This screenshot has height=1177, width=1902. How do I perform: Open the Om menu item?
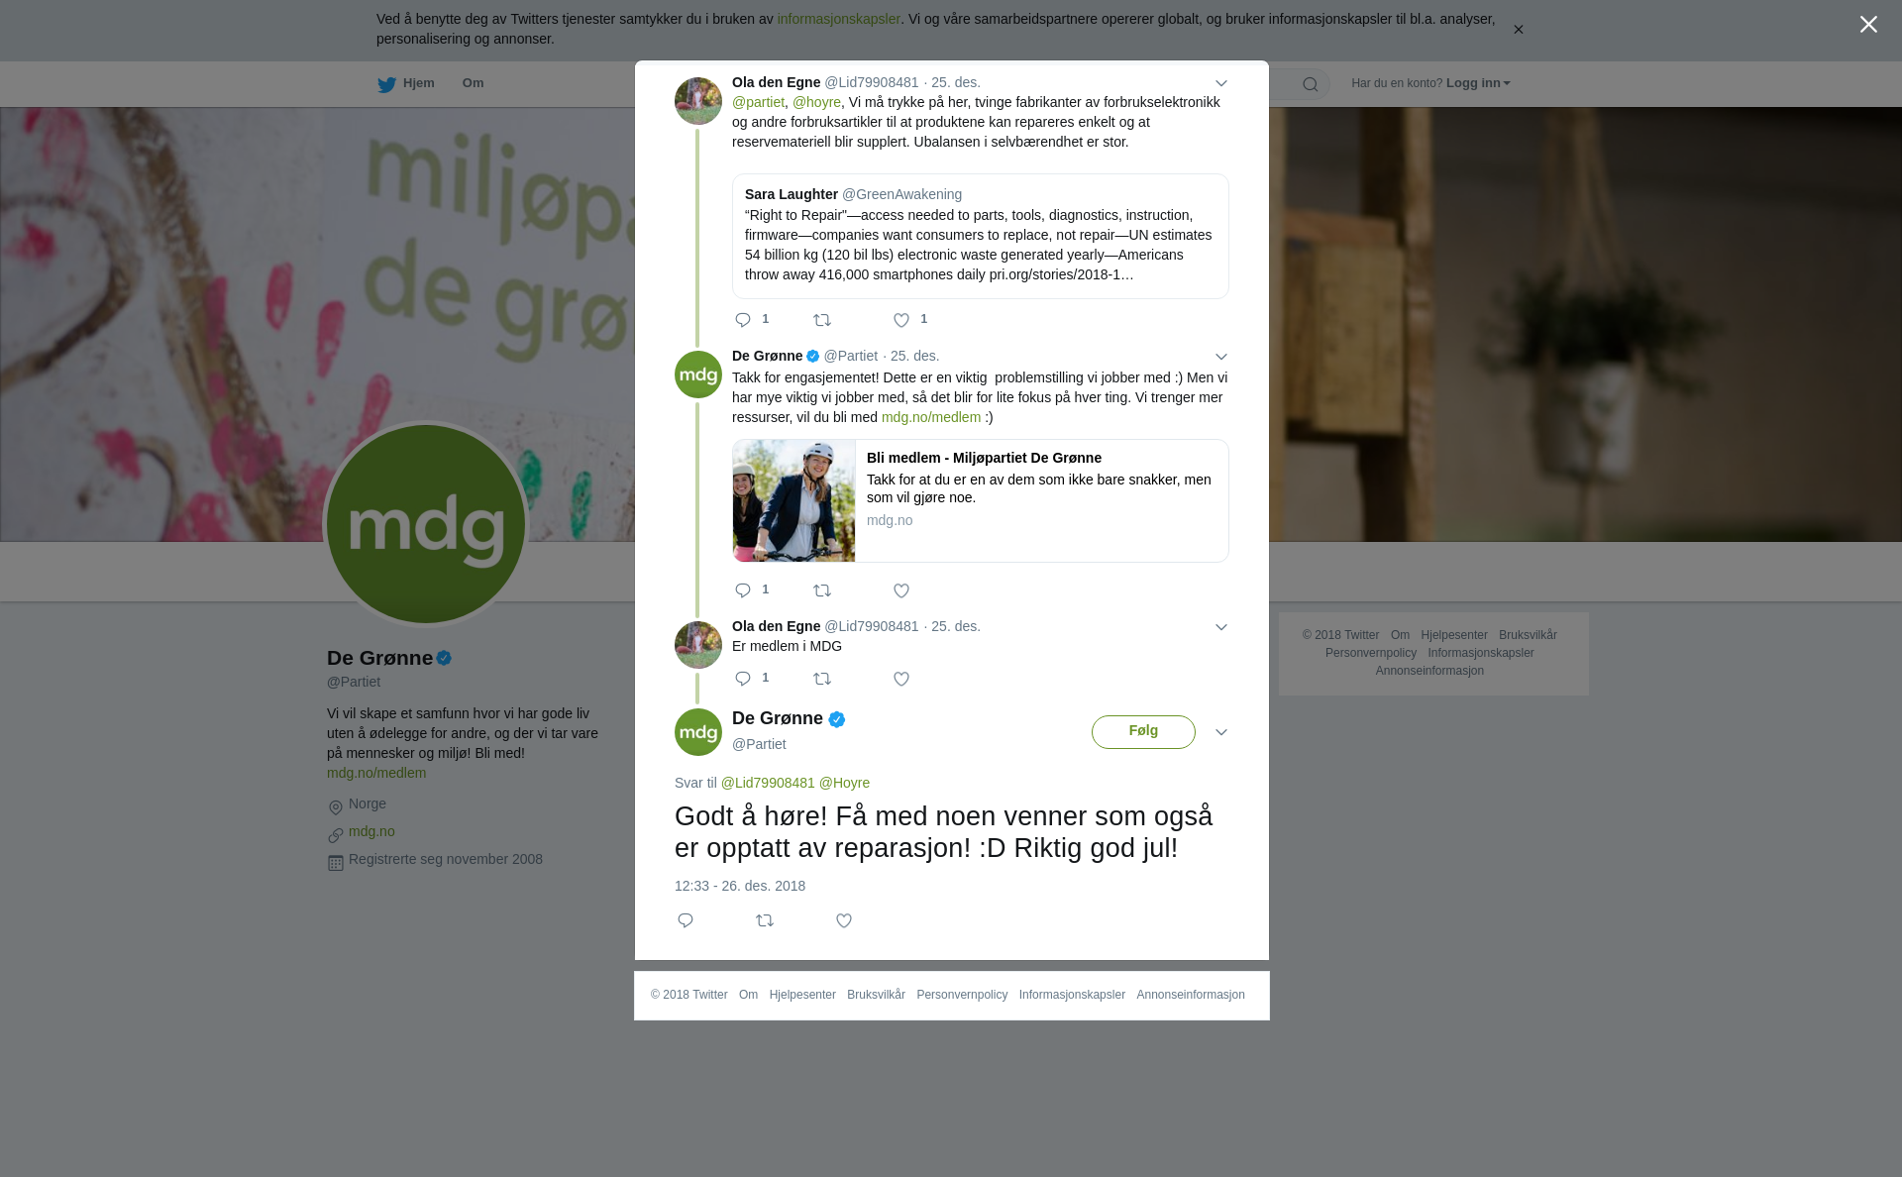[x=473, y=83]
